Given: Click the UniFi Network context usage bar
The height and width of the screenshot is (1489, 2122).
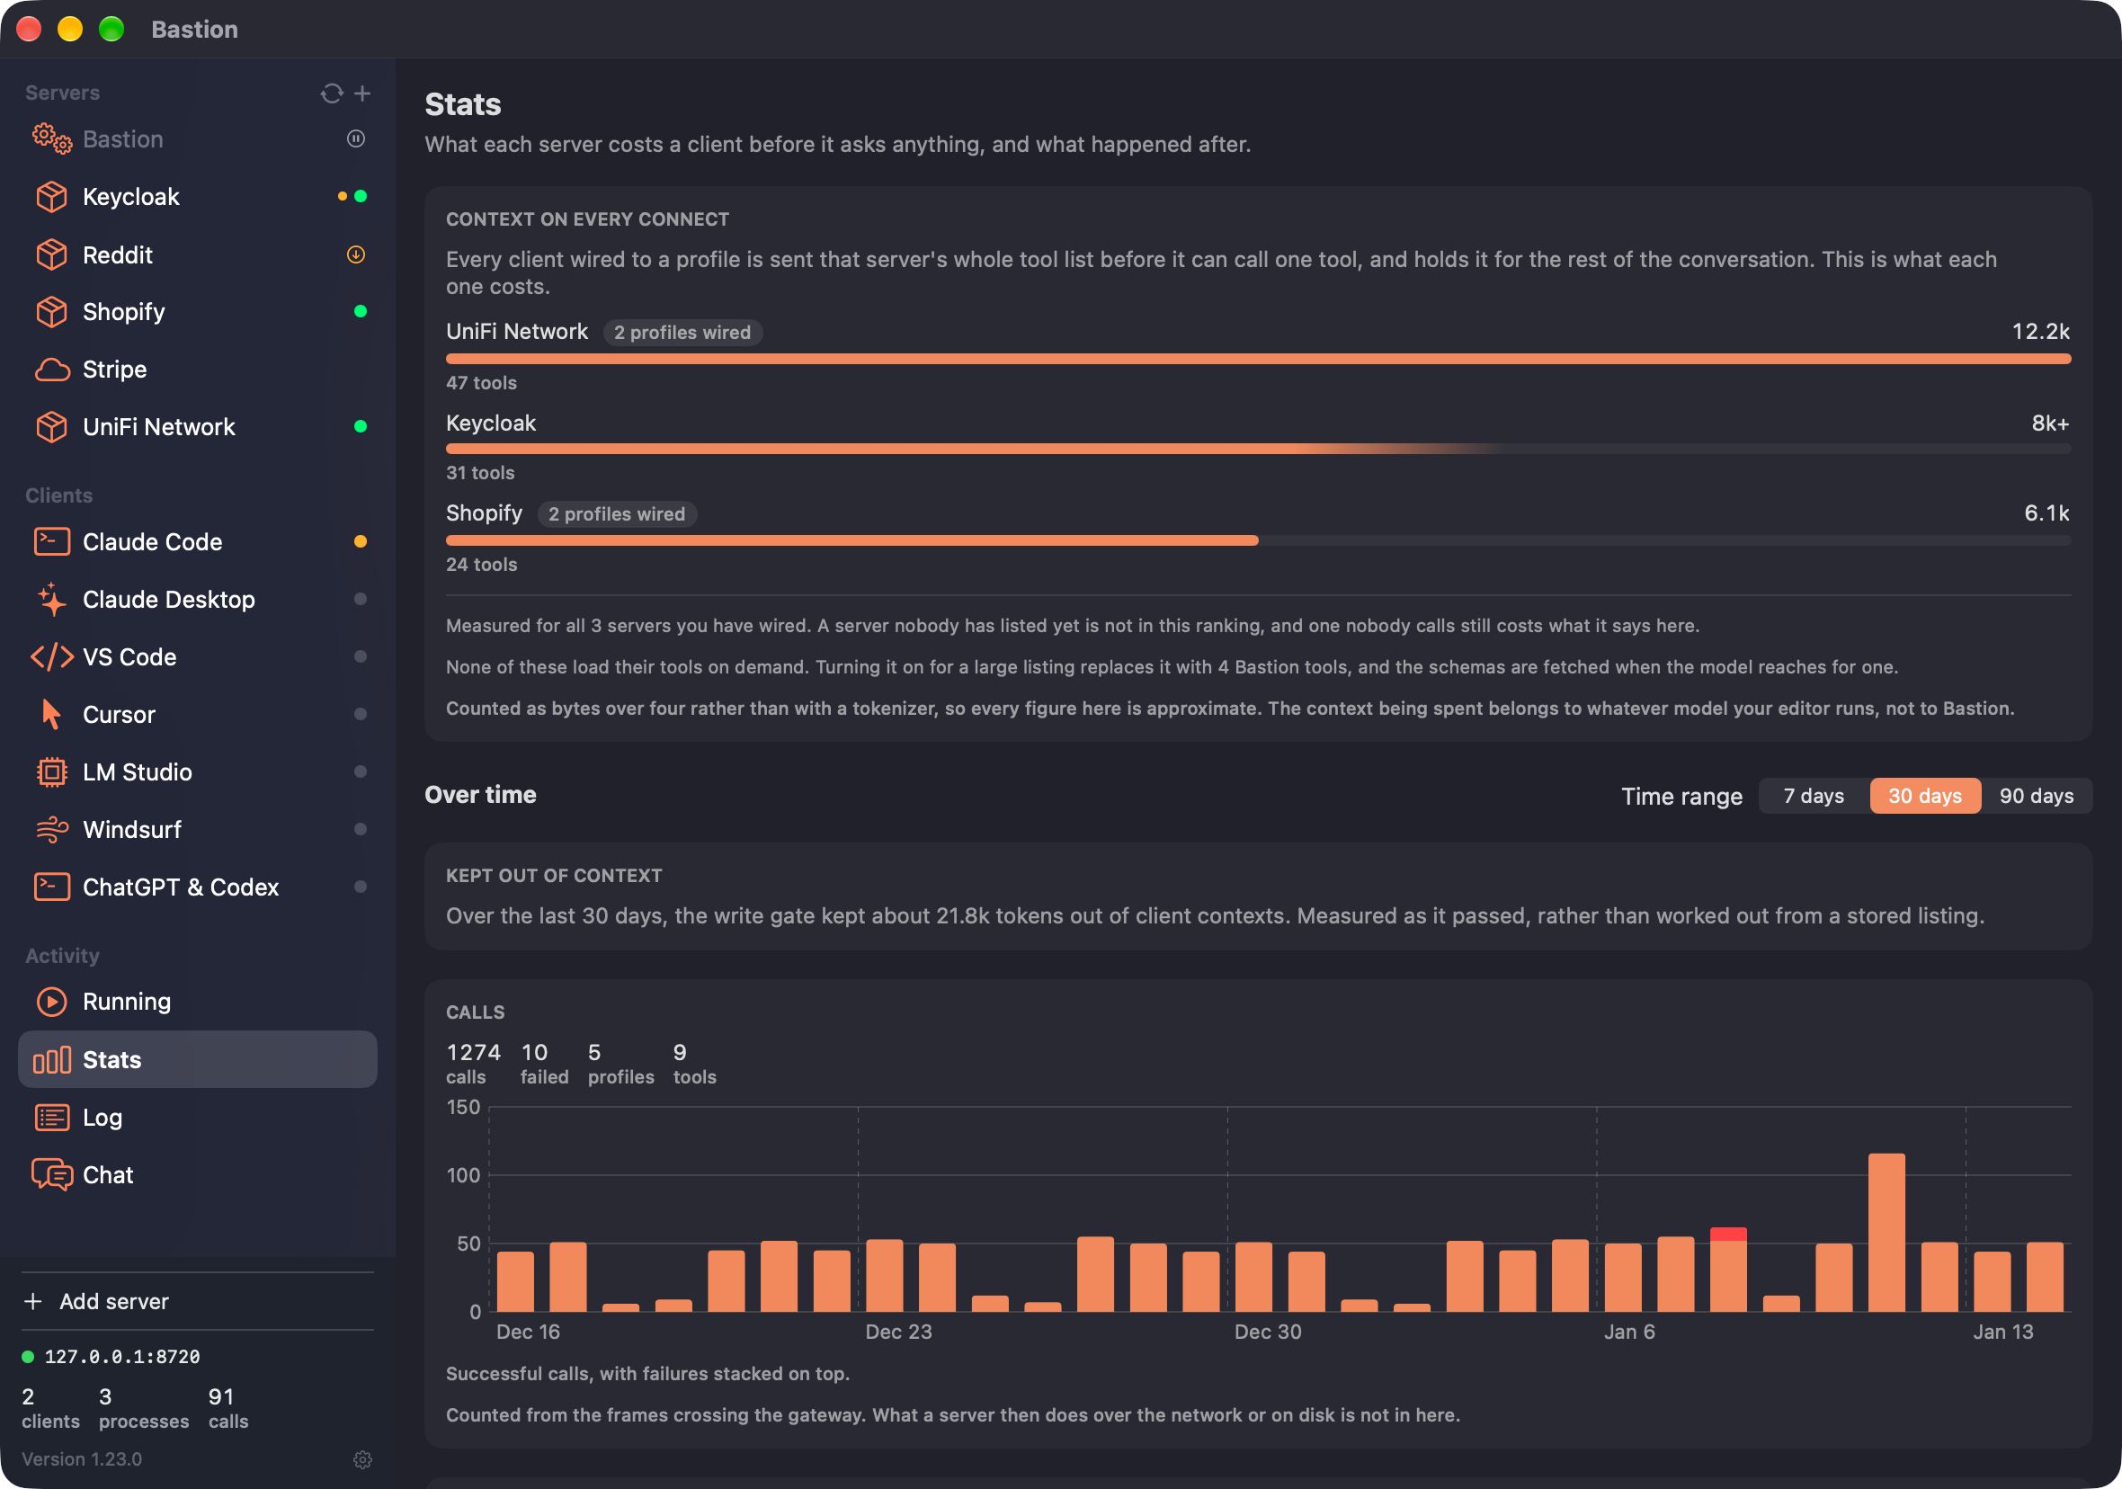Looking at the screenshot, I should (x=1258, y=359).
